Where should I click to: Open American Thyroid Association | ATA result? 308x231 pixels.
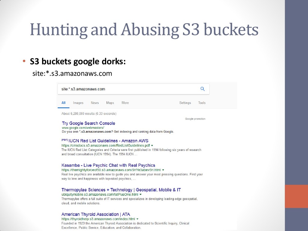coord(96,214)
